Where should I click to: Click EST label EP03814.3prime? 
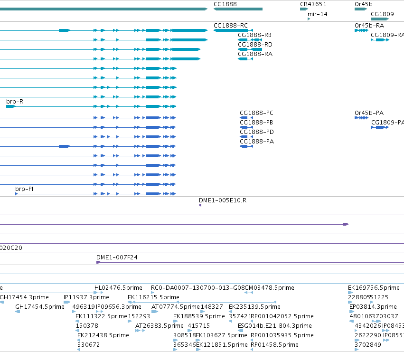(x=373, y=307)
